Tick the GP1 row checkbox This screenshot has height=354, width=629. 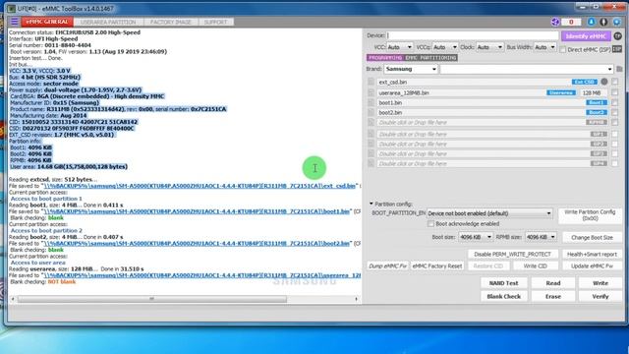coord(615,134)
